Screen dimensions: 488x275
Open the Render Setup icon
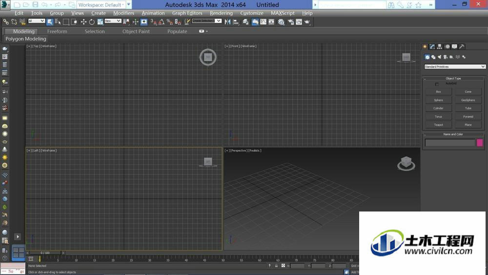tap(290, 22)
